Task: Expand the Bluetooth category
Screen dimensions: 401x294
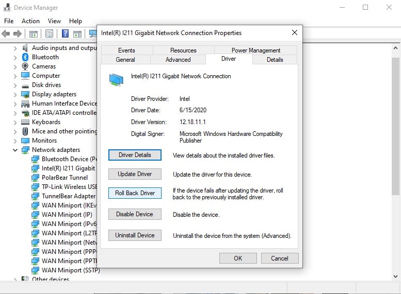Action: pos(15,58)
